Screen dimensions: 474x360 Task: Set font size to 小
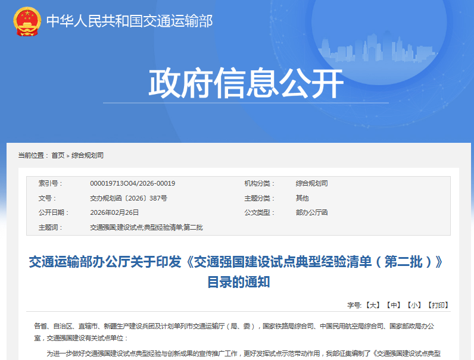click(414, 305)
